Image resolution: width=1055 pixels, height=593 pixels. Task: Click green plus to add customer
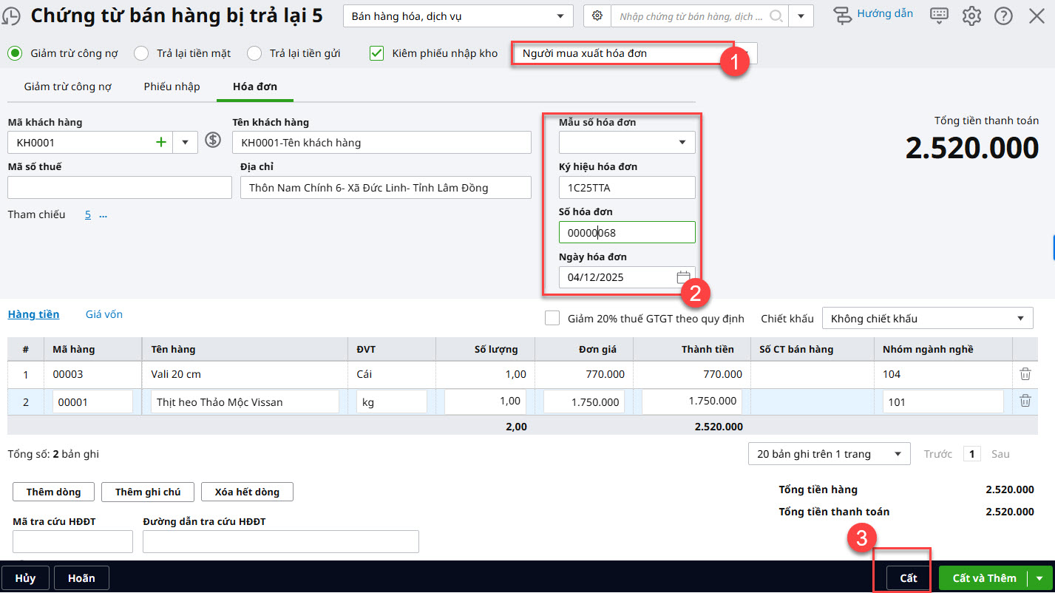click(160, 143)
